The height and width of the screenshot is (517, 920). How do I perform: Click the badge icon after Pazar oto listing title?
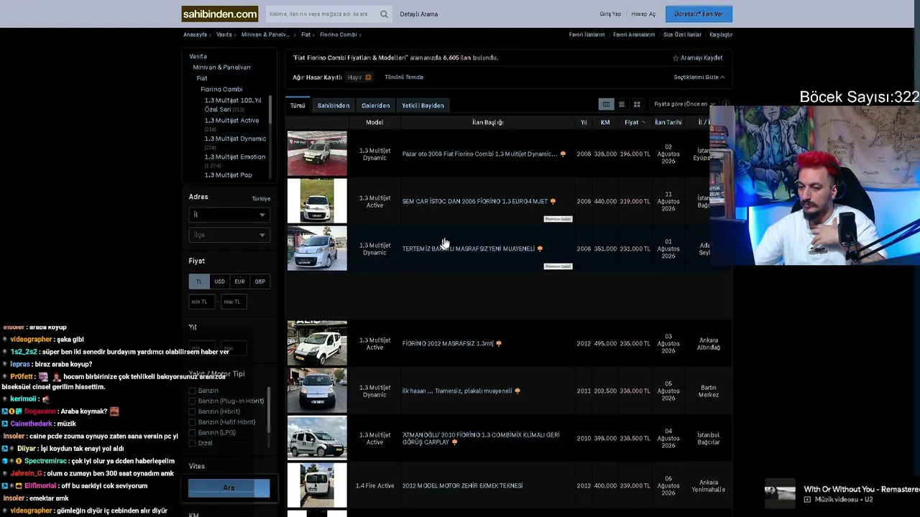563,154
